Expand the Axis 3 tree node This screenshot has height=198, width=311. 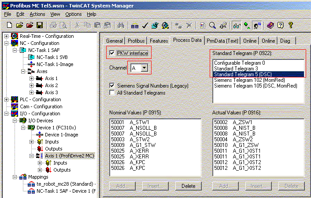(x=32, y=92)
